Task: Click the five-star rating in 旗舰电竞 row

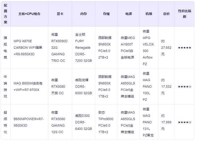Action: pyautogui.click(x=184, y=48)
